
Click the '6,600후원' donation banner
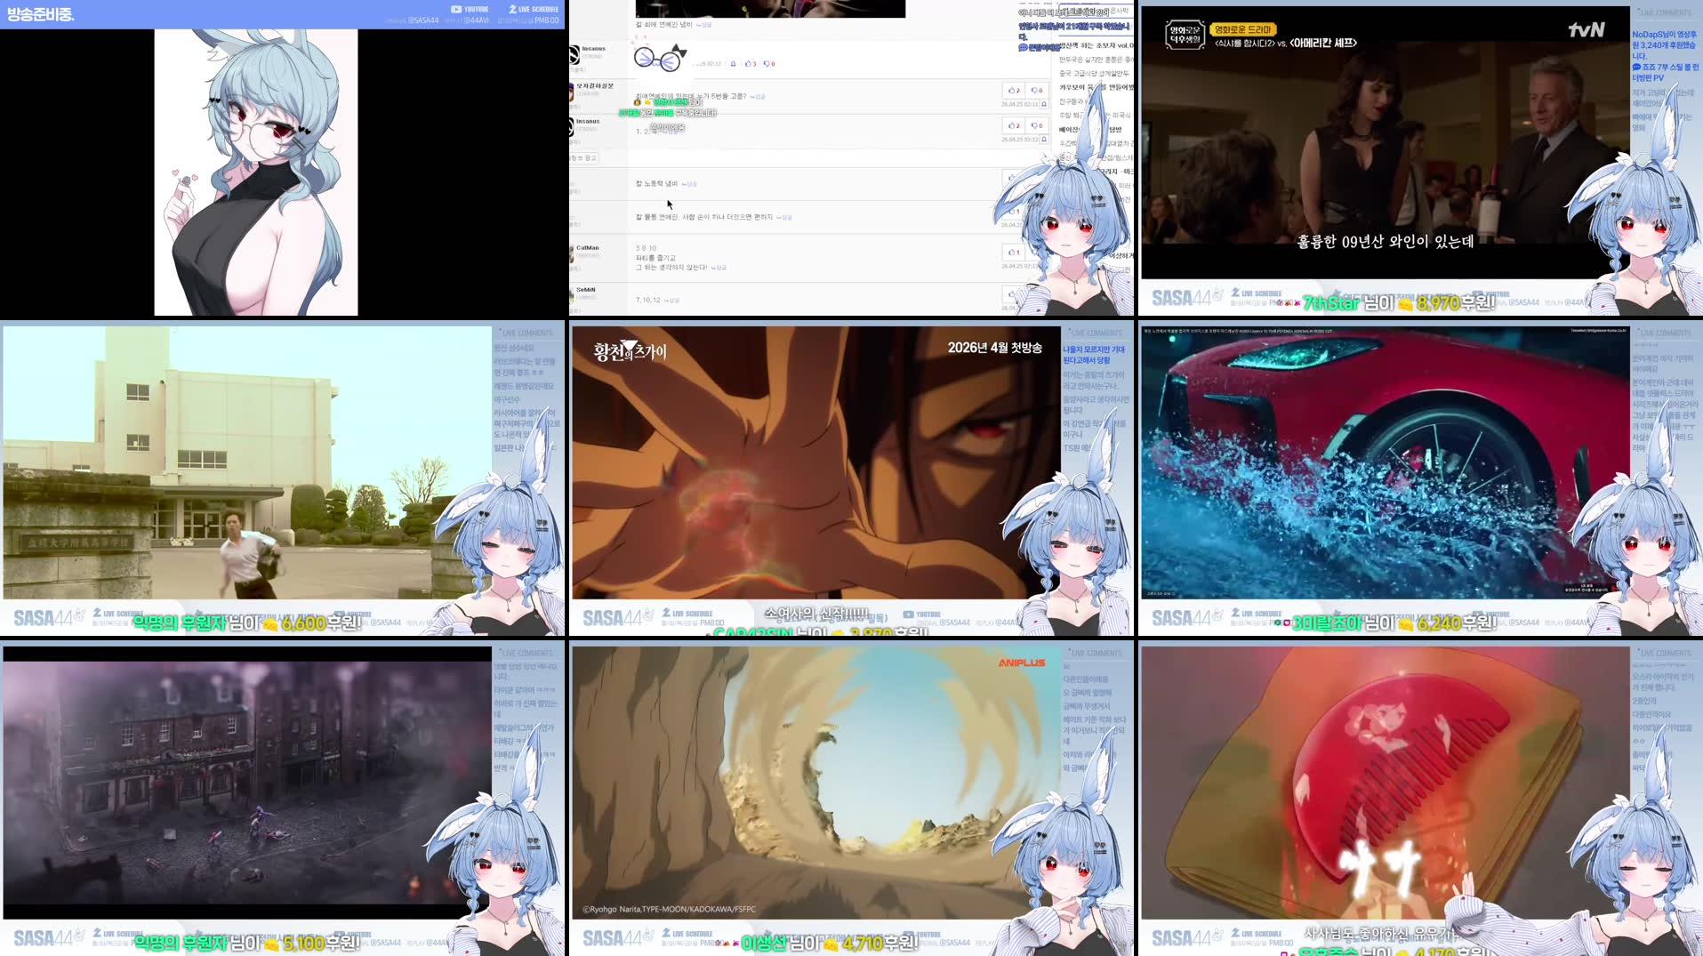[247, 623]
